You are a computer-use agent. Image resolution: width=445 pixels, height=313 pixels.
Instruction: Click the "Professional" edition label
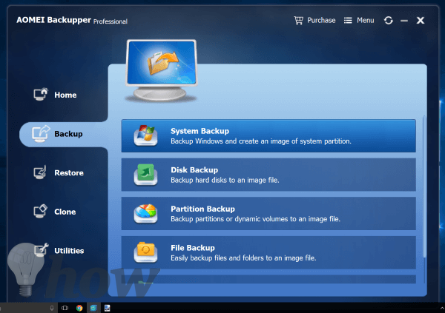click(x=111, y=21)
